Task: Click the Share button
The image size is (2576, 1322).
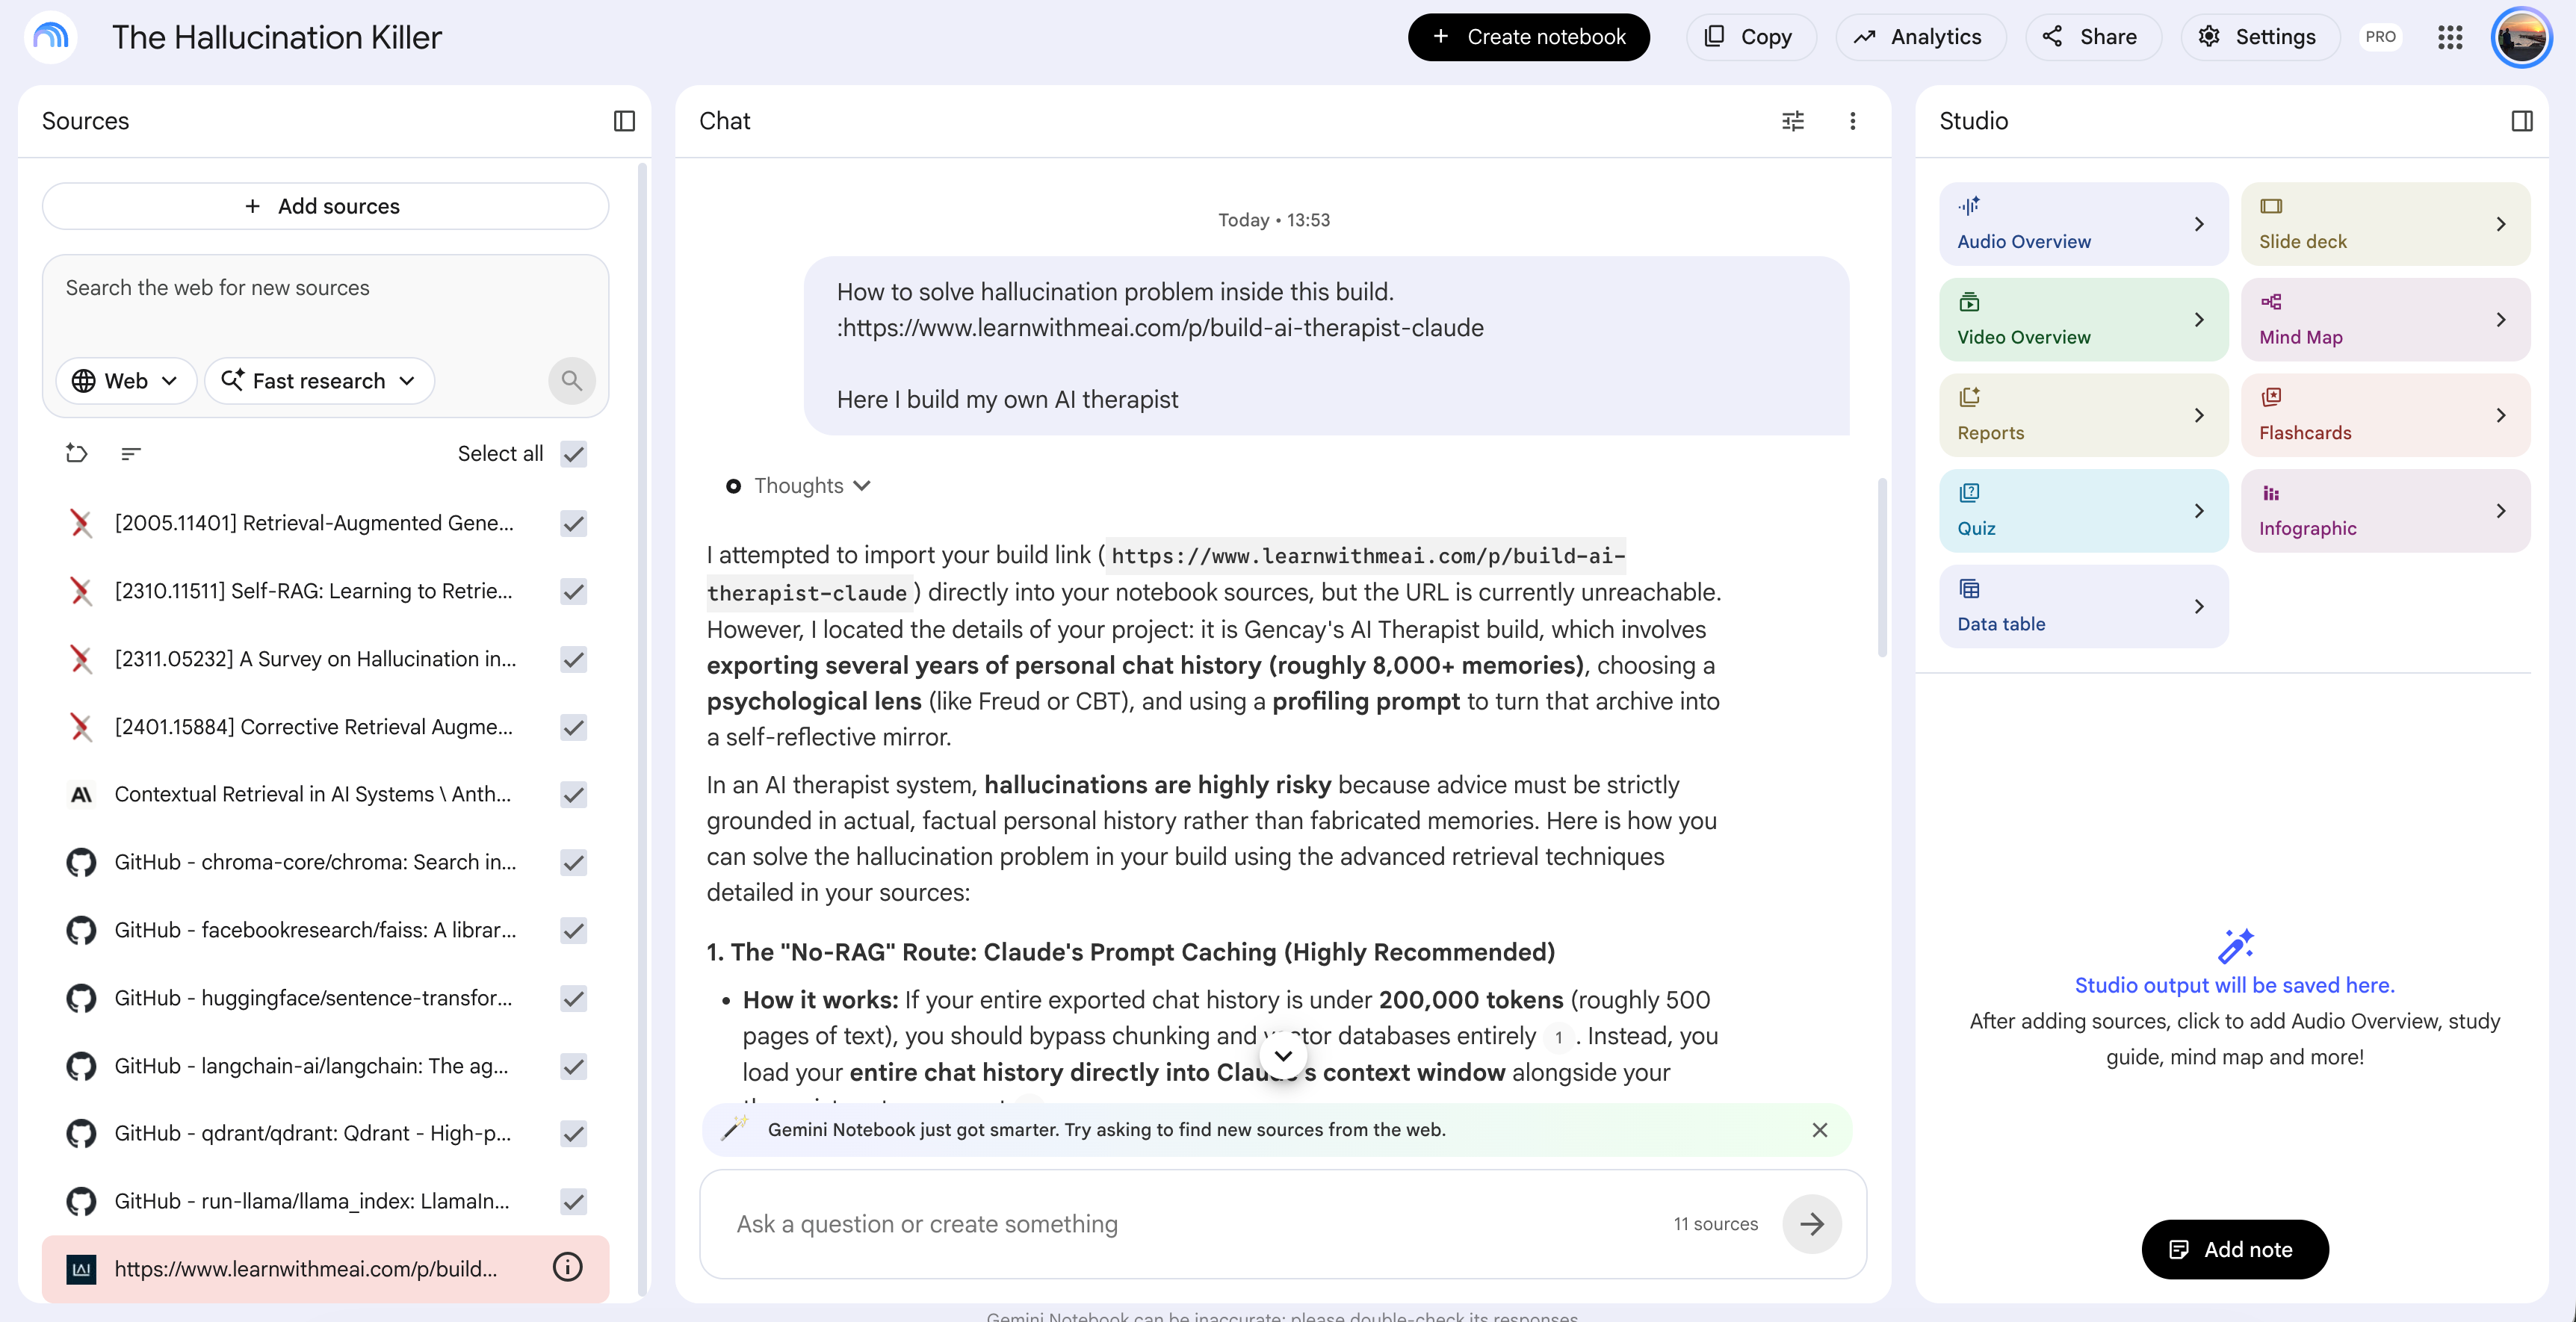Action: tap(2092, 37)
